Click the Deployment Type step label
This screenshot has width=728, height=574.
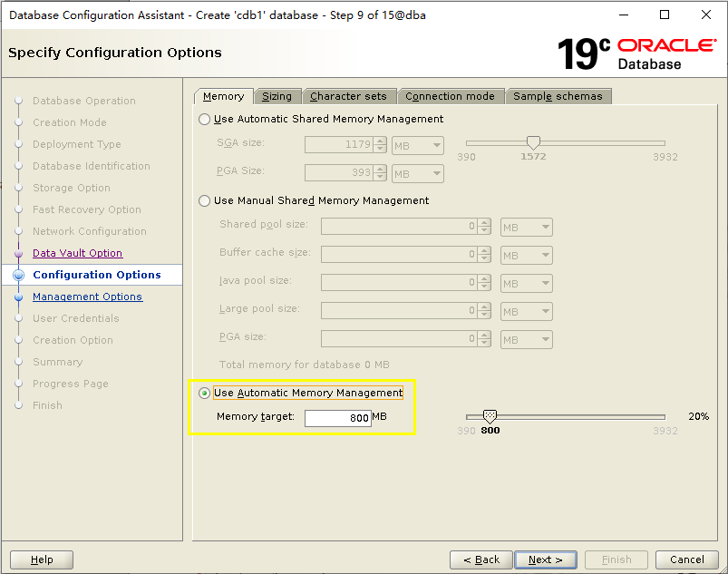pyautogui.click(x=76, y=144)
